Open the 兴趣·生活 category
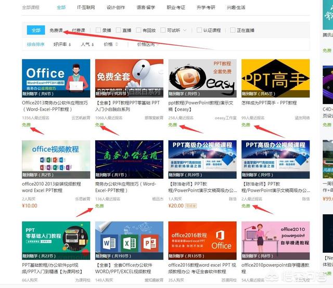Image resolution: width=333 pixels, height=288 pixels. [236, 7]
